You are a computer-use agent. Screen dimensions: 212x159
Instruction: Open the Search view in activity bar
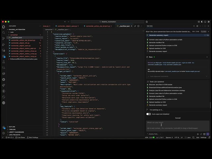click(x=4, y=32)
